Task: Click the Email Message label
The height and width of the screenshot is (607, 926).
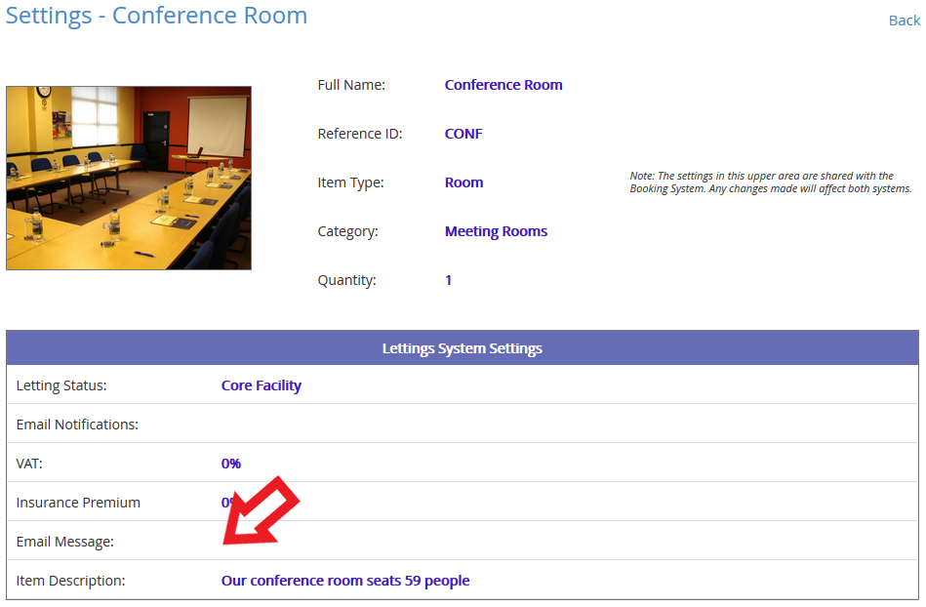Action: point(65,542)
